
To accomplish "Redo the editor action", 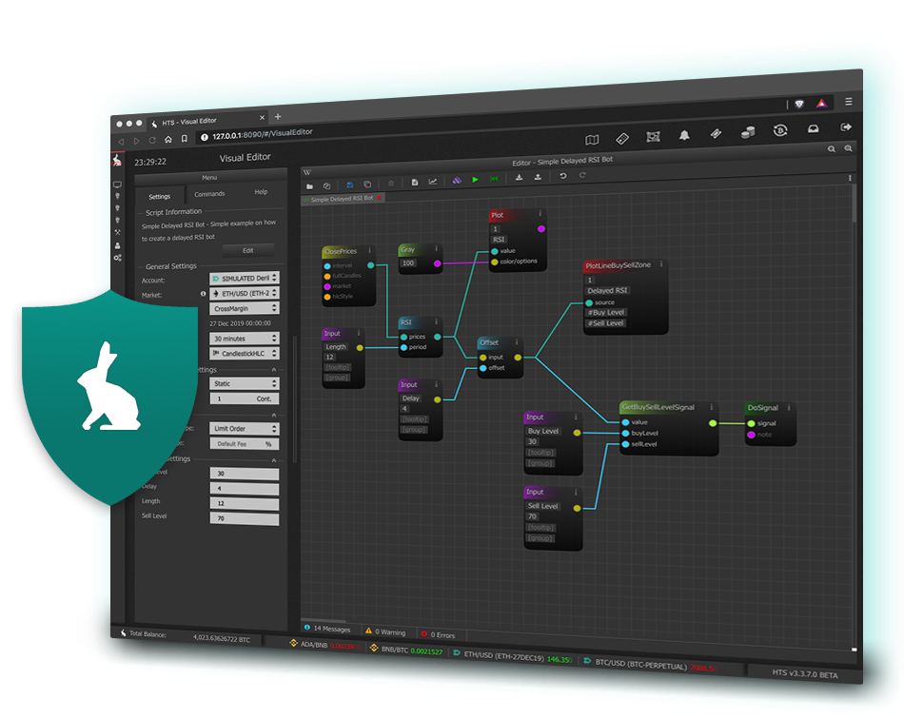I will [x=582, y=175].
